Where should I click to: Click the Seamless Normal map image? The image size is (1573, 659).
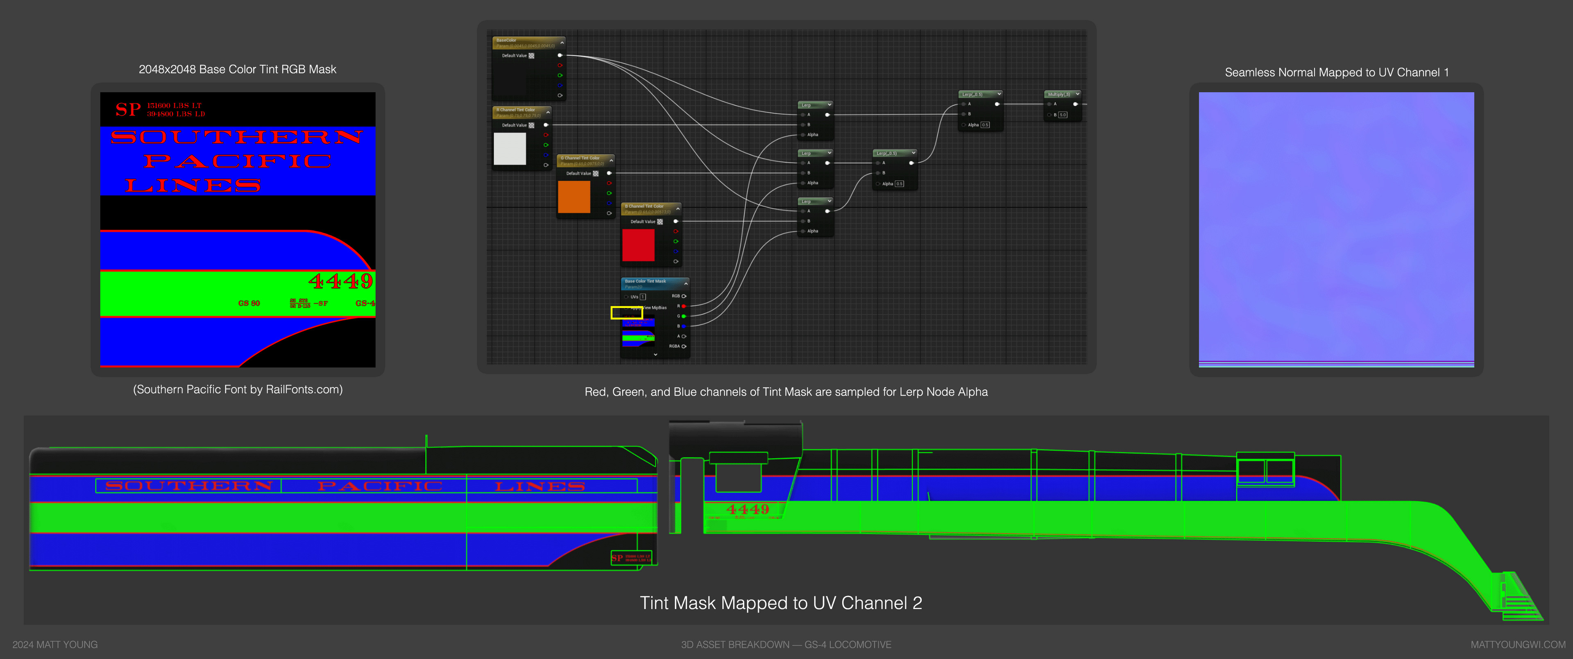point(1336,230)
